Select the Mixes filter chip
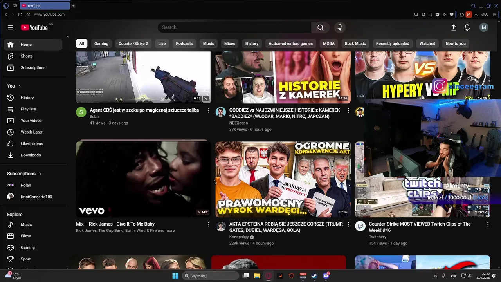Screen dimensions: 501x282 pos(230,43)
